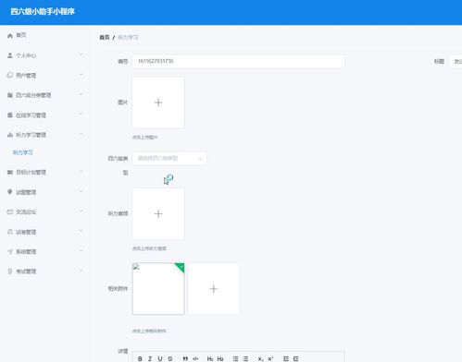Click the 听力音频 upload box
Screen dimensions: 462x362
pos(158,213)
